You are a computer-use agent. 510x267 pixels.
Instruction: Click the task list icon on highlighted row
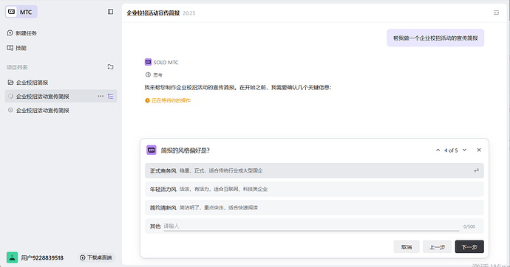111,97
